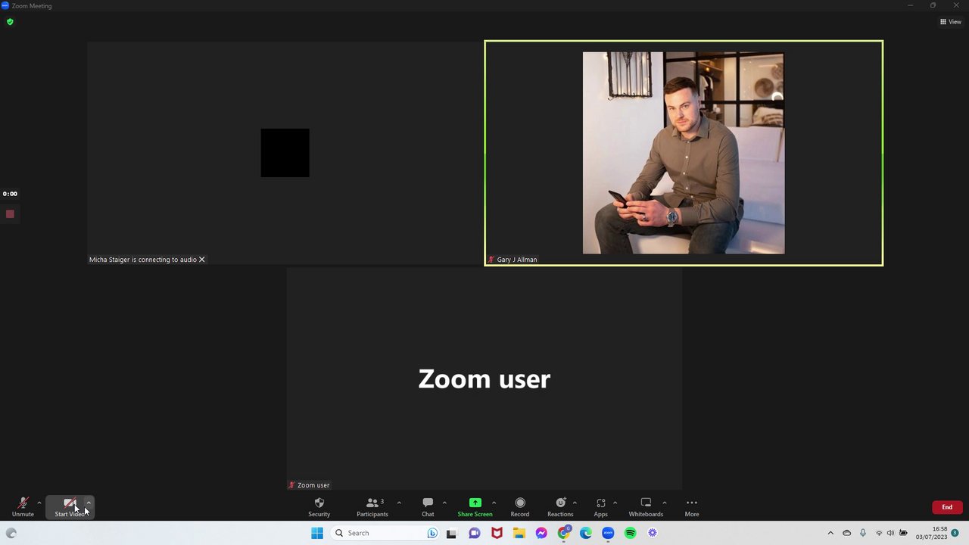
Task: Click the OneDrive cloud tray icon
Action: pyautogui.click(x=846, y=533)
